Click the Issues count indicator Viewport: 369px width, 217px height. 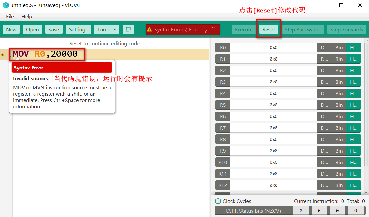pyautogui.click(x=214, y=29)
